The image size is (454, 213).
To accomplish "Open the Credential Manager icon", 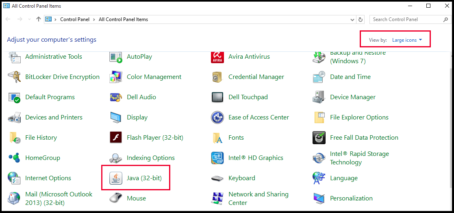I will (217, 77).
